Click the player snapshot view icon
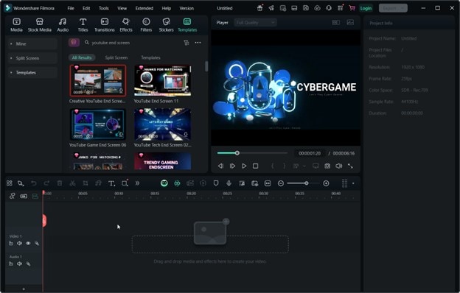460x293 pixels. [350, 23]
